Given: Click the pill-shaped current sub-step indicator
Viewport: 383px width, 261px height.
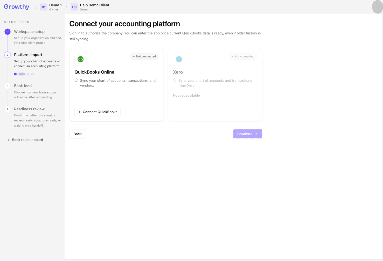Looking at the screenshot, I should click(22, 74).
